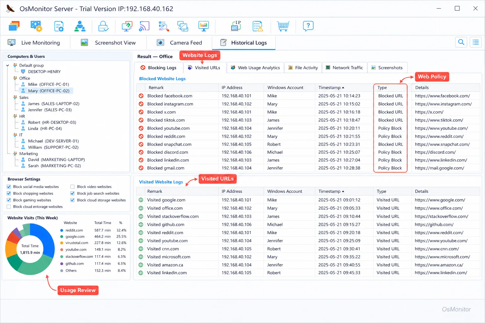This screenshot has width=485, height=323.
Task: Select the Sales group in computers tree
Action: (24, 97)
